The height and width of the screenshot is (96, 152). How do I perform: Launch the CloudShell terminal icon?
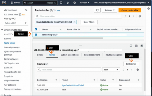point(61,3)
